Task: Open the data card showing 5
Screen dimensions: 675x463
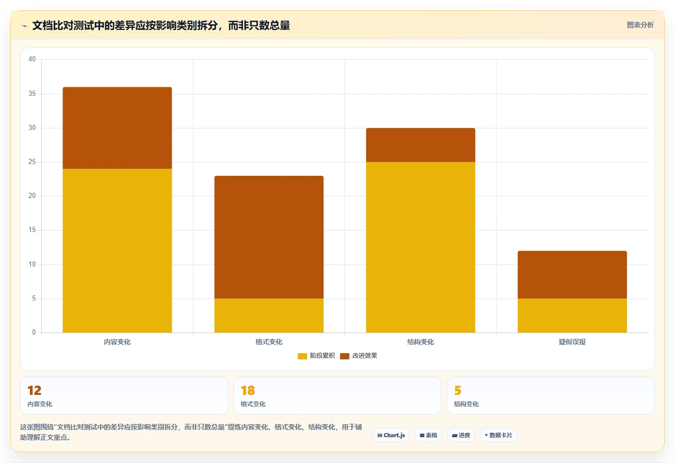Action: click(550, 395)
